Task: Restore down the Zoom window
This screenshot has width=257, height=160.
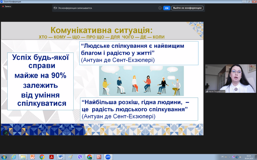Action: (x=249, y=2)
